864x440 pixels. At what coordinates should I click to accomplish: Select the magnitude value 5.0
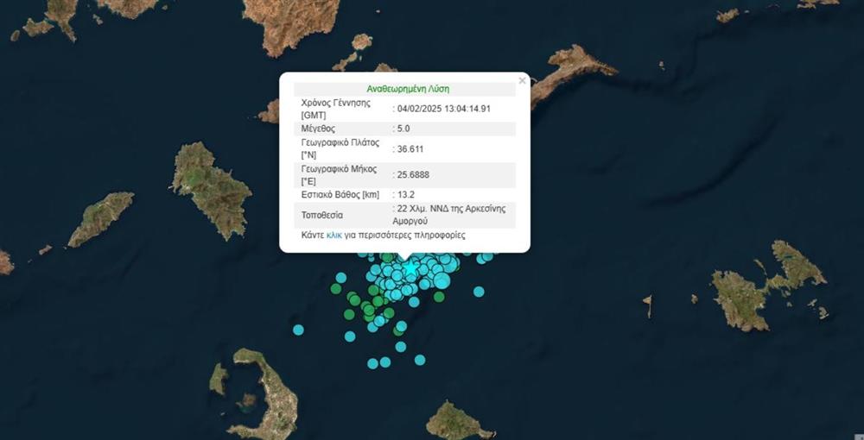(x=403, y=129)
